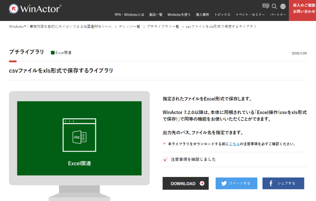Follow the こちら link for 注意事項

point(234,144)
